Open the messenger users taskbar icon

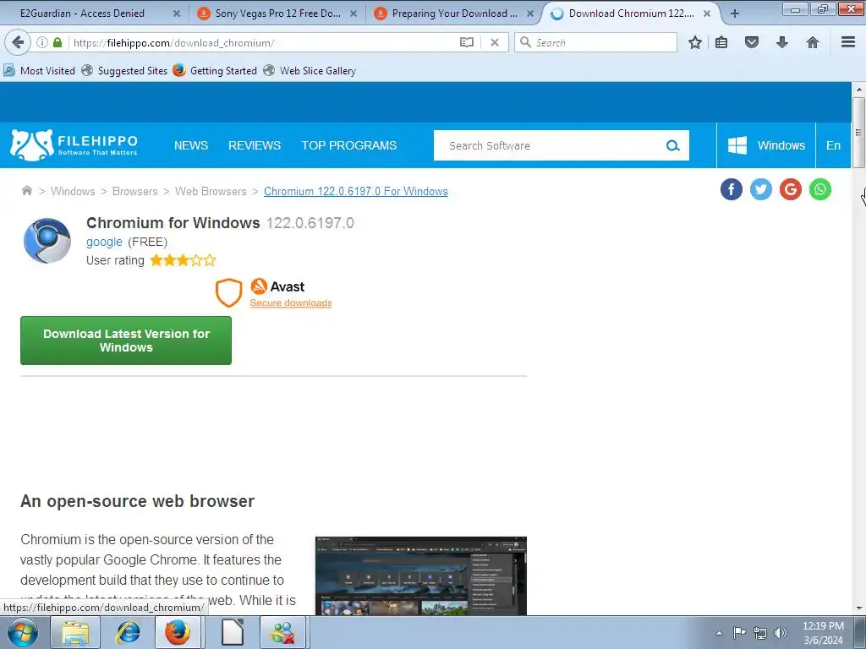click(282, 632)
